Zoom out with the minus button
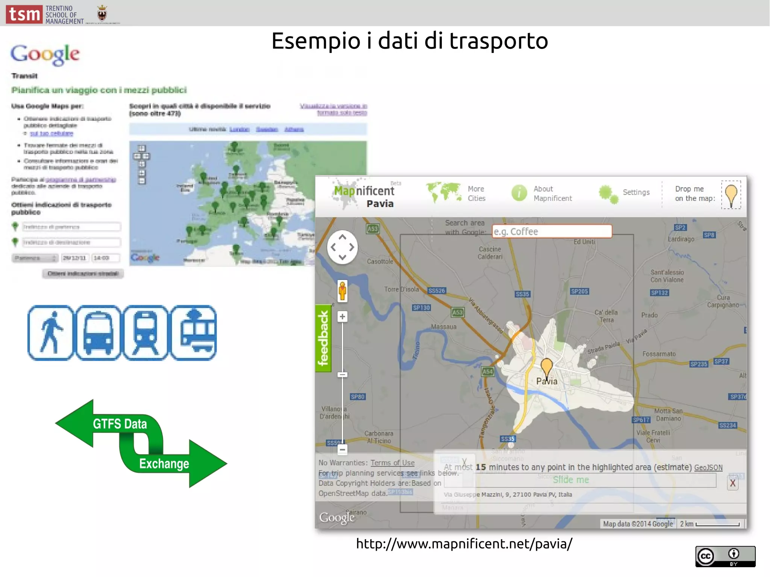770x577 pixels. [342, 449]
